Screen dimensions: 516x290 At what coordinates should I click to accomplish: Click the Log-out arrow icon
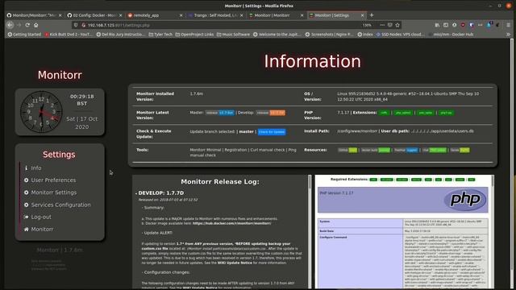(27, 217)
